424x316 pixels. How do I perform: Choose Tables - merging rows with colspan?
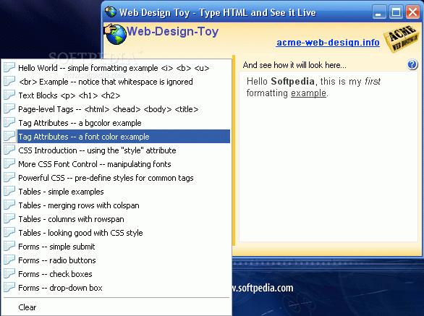click(x=116, y=205)
